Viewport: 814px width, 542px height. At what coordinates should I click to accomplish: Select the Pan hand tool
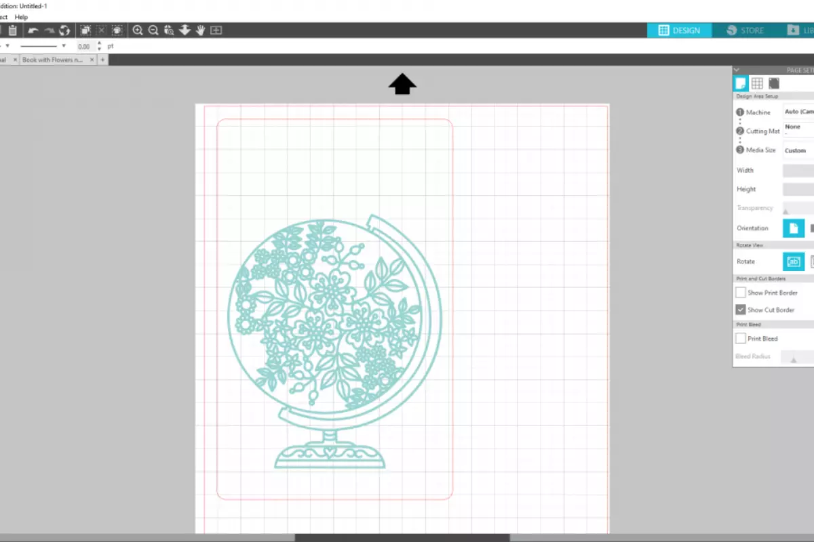click(x=201, y=30)
